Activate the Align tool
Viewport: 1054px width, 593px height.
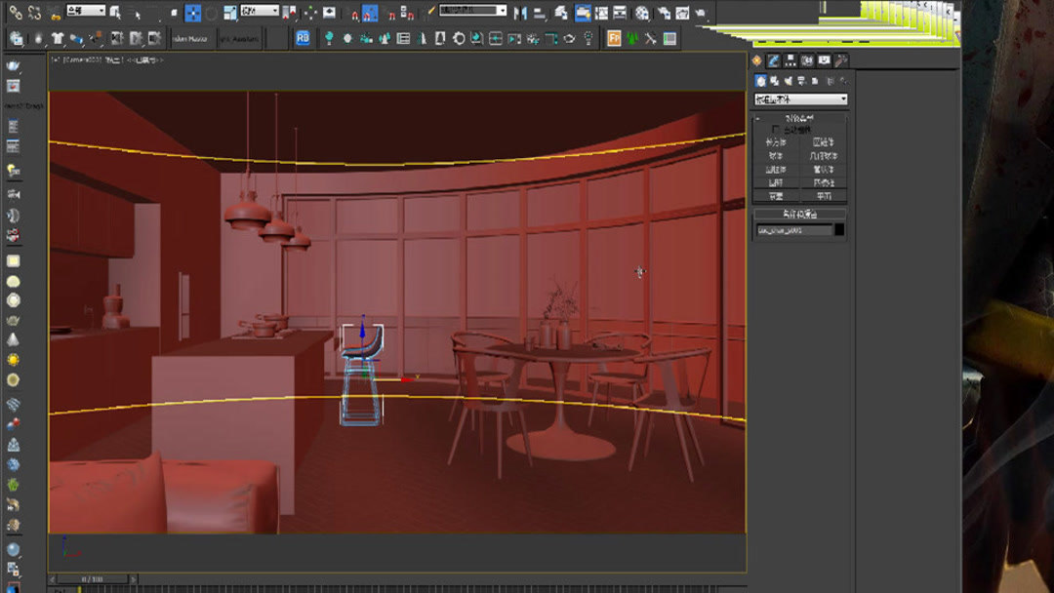pos(538,11)
